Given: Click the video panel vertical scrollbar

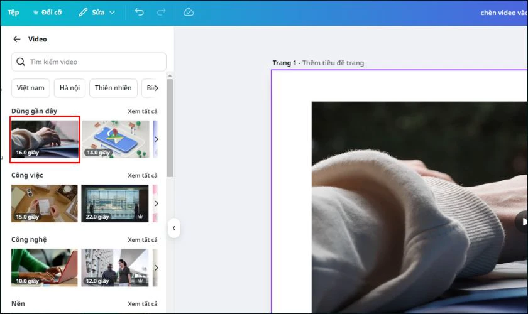Looking at the screenshot, I should (170, 128).
